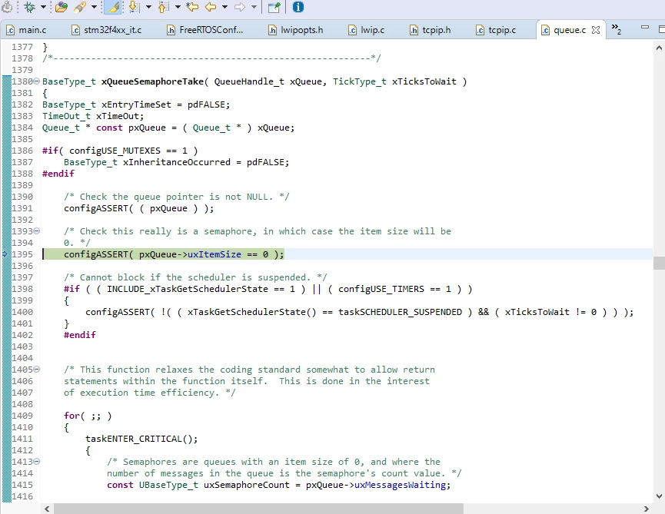Click the Debug bug icon
Image resolution: width=665 pixels, height=514 pixels.
click(30, 7)
